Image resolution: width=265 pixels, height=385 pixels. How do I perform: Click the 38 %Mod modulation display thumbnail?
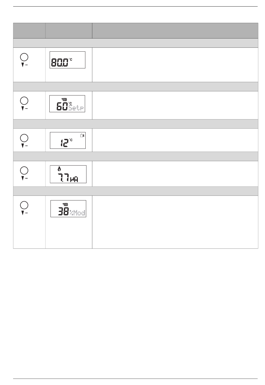pos(68,209)
